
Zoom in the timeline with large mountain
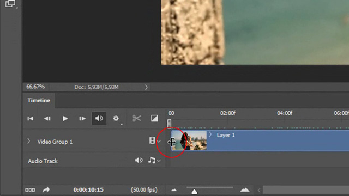click(x=245, y=189)
